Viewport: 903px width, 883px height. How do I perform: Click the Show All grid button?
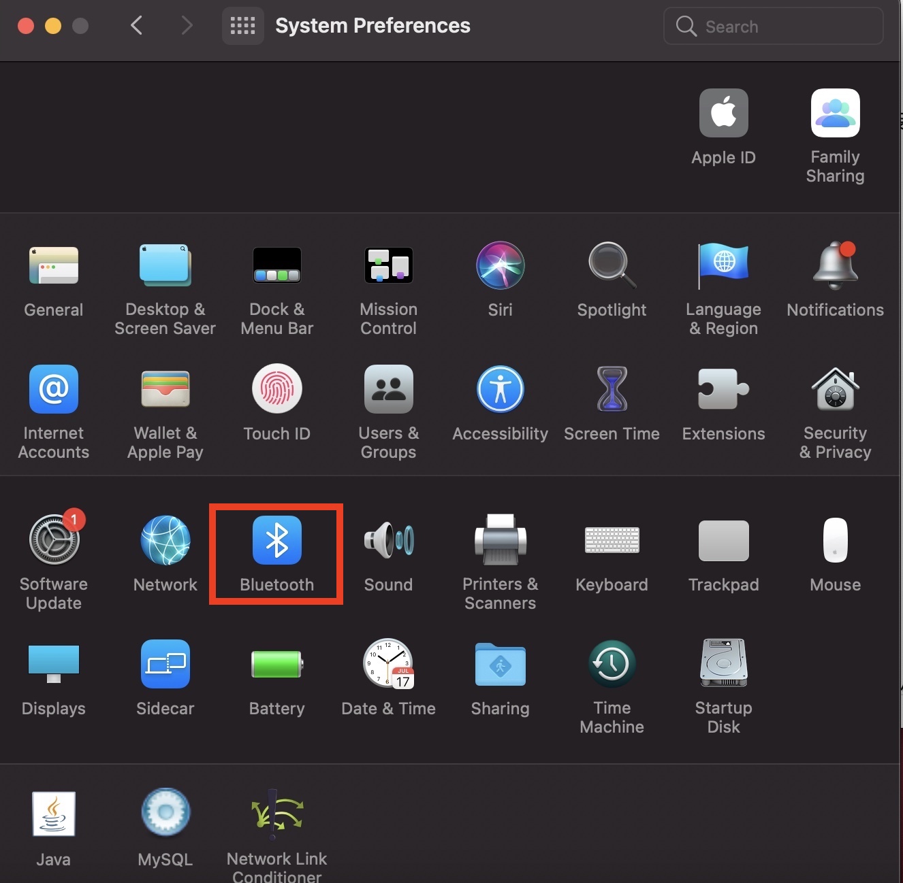(x=242, y=26)
